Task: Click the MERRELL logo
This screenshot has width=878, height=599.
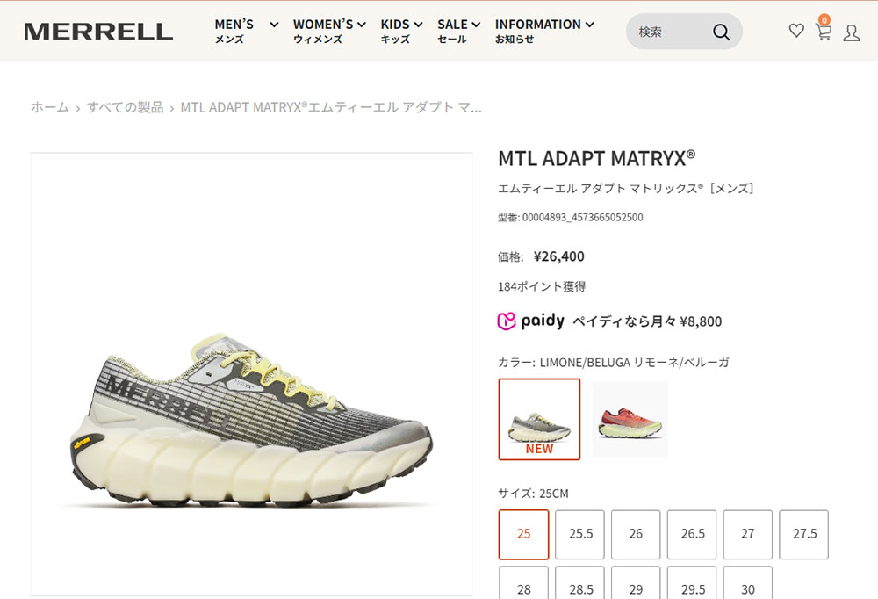Action: pos(98,32)
